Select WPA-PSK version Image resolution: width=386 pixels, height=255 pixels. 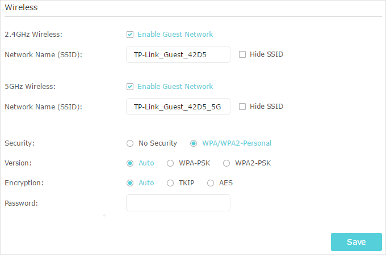tap(170, 163)
